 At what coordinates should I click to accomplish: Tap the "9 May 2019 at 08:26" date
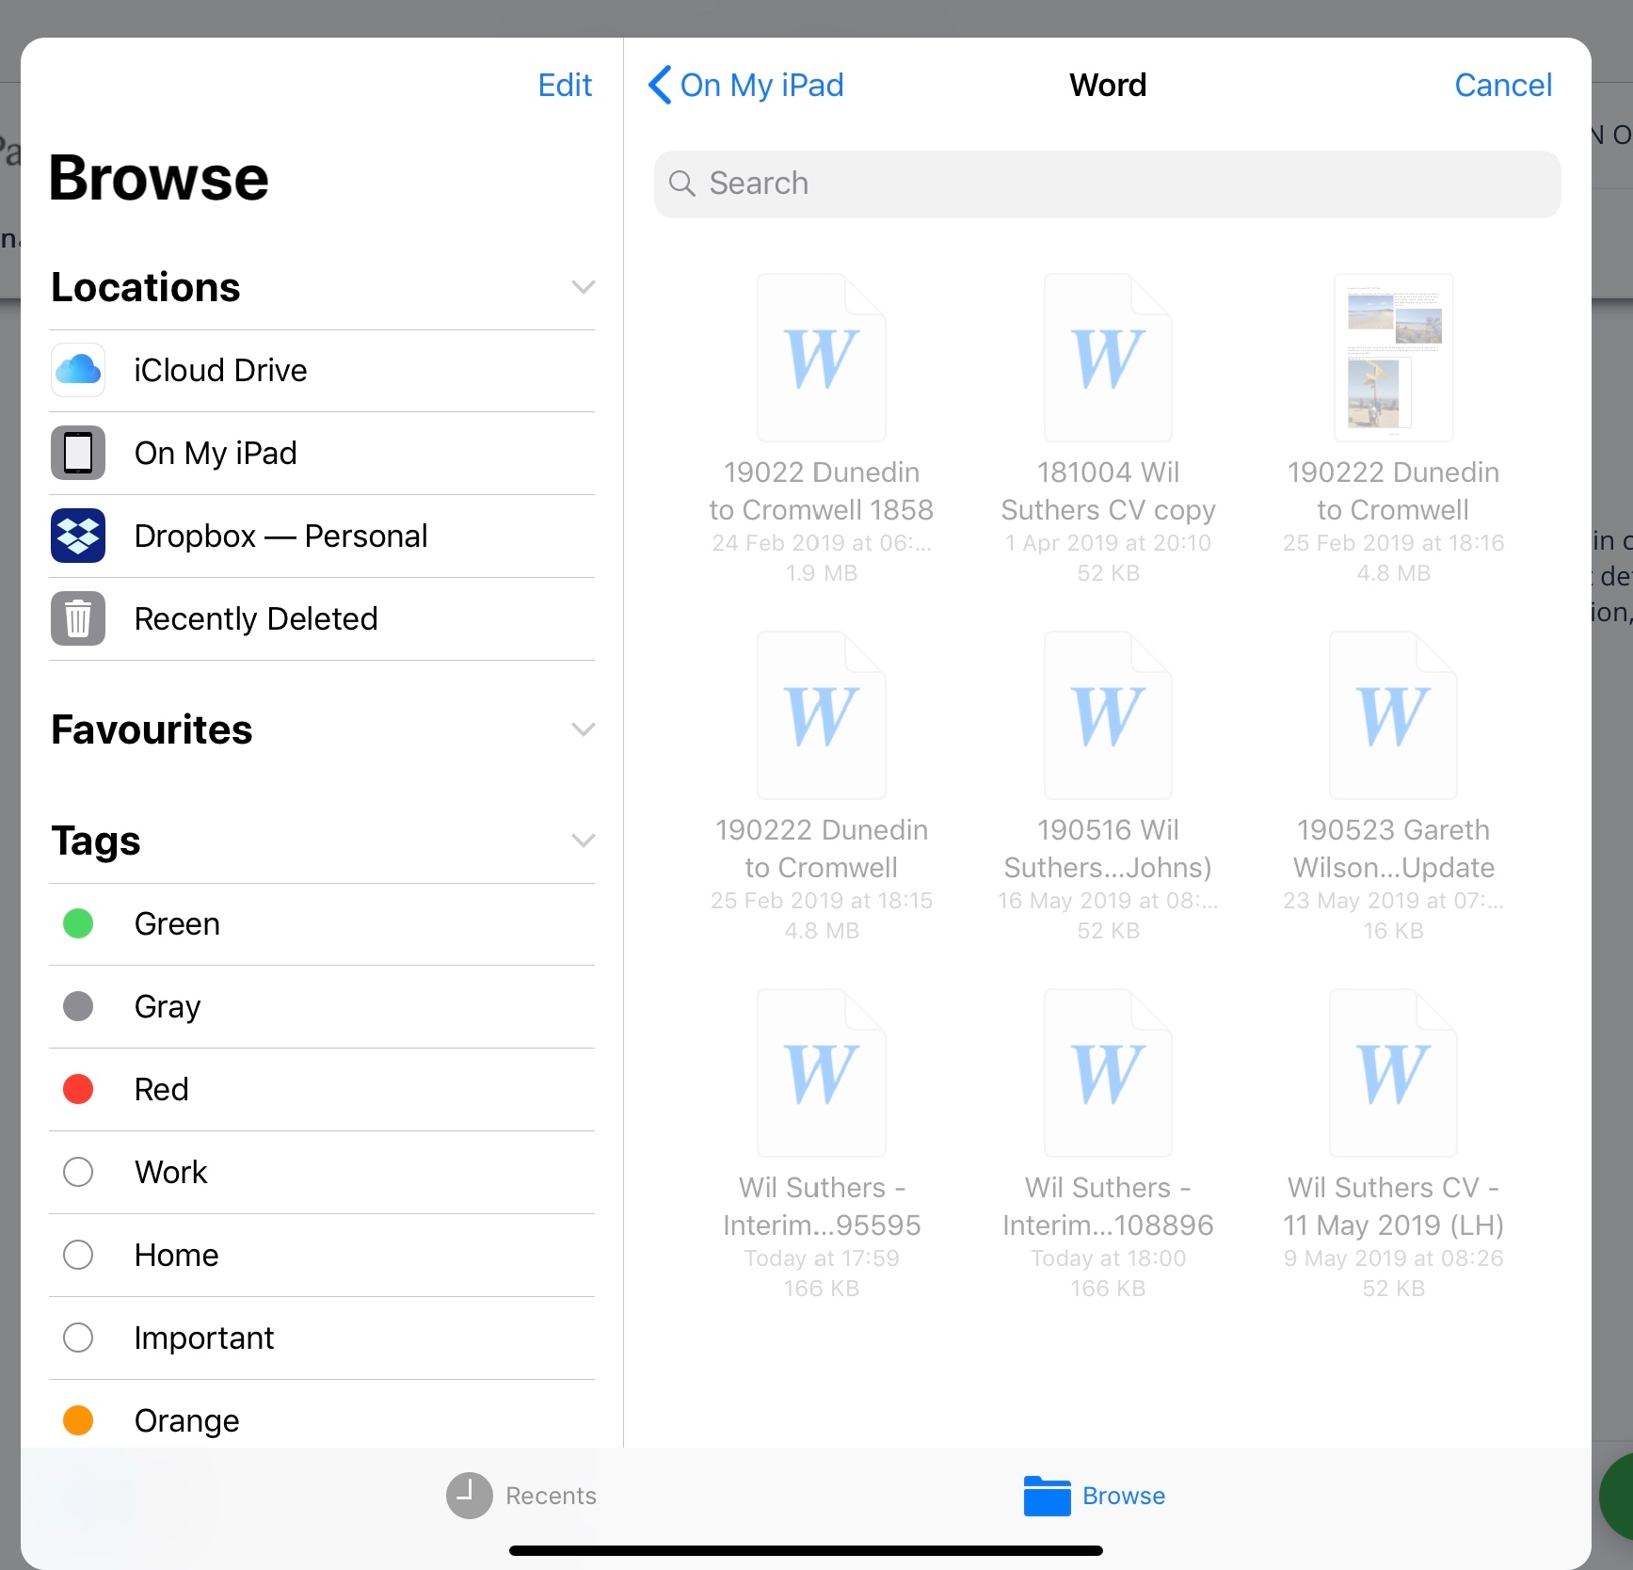tap(1394, 1258)
